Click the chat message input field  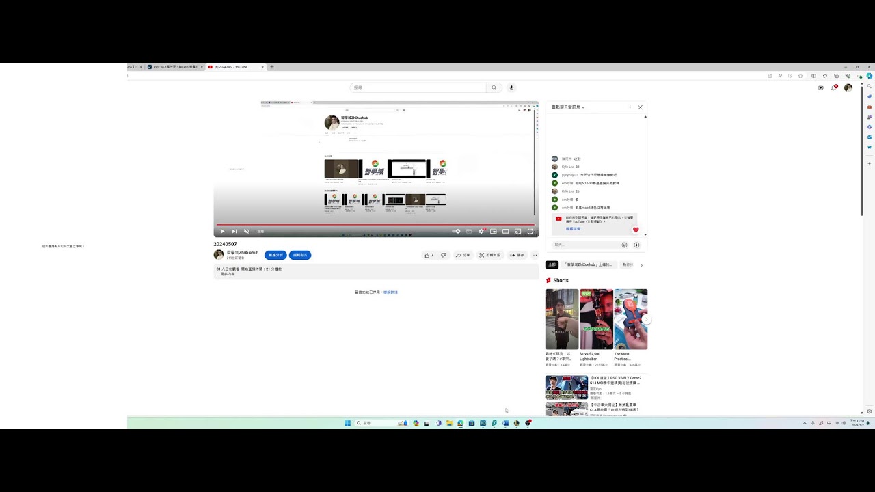click(x=585, y=245)
